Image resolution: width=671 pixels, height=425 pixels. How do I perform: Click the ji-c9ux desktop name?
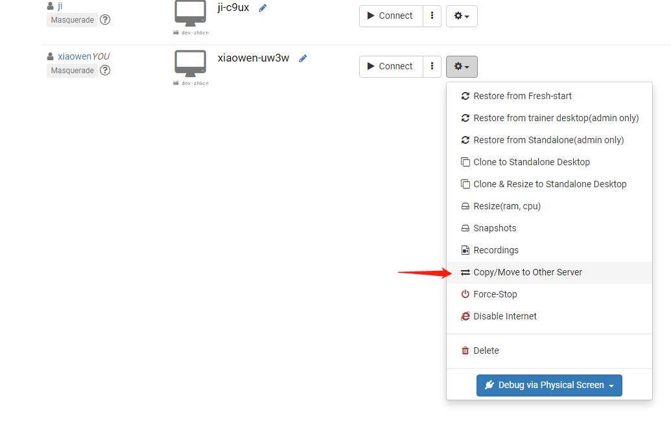coord(233,7)
